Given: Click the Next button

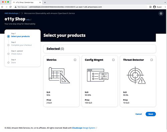Looking at the screenshot, I should (x=151, y=114).
